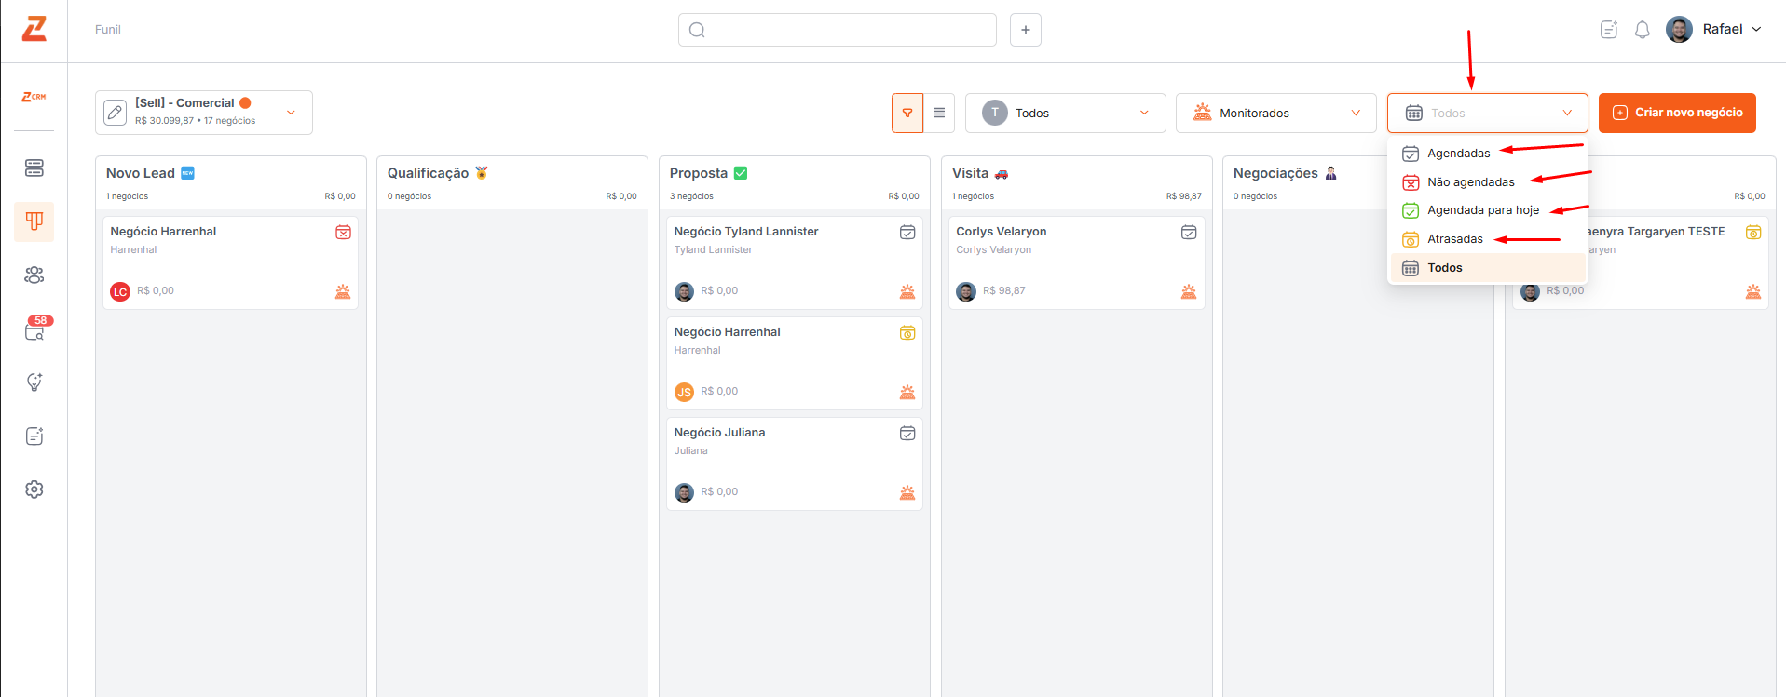Click the Proposta column title
Screen dimensions: 1786x697
point(699,173)
